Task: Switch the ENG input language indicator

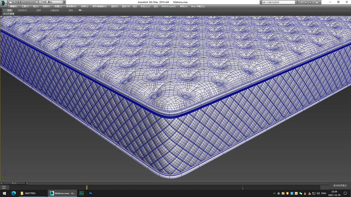Action: click(x=324, y=193)
